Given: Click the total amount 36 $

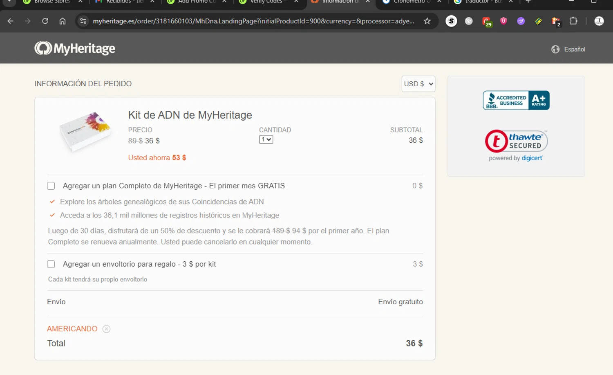Looking at the screenshot, I should click(414, 344).
